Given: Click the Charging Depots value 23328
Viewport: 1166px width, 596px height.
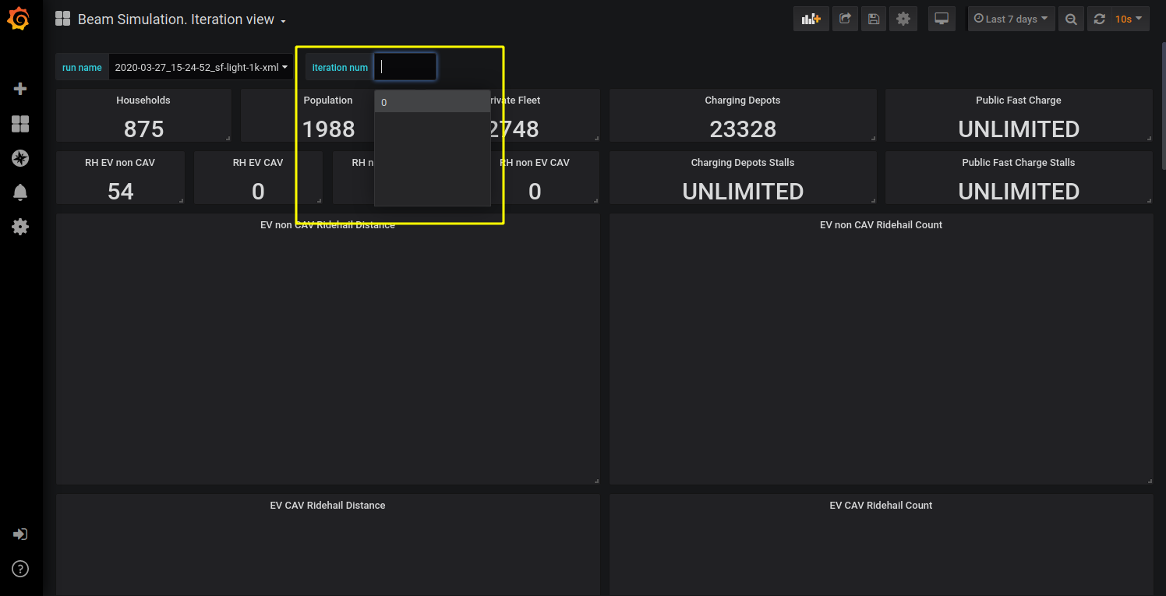Looking at the screenshot, I should 743,129.
